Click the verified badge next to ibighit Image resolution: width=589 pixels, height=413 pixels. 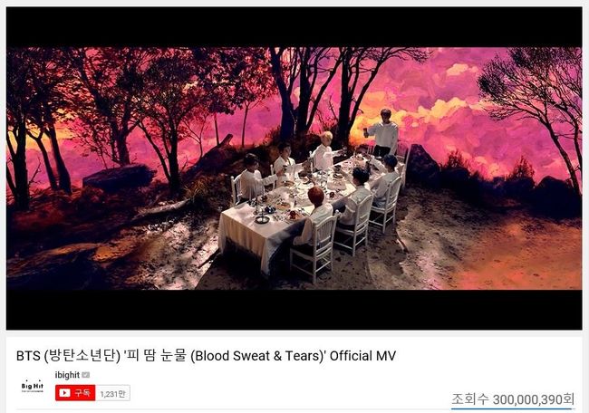(86, 375)
